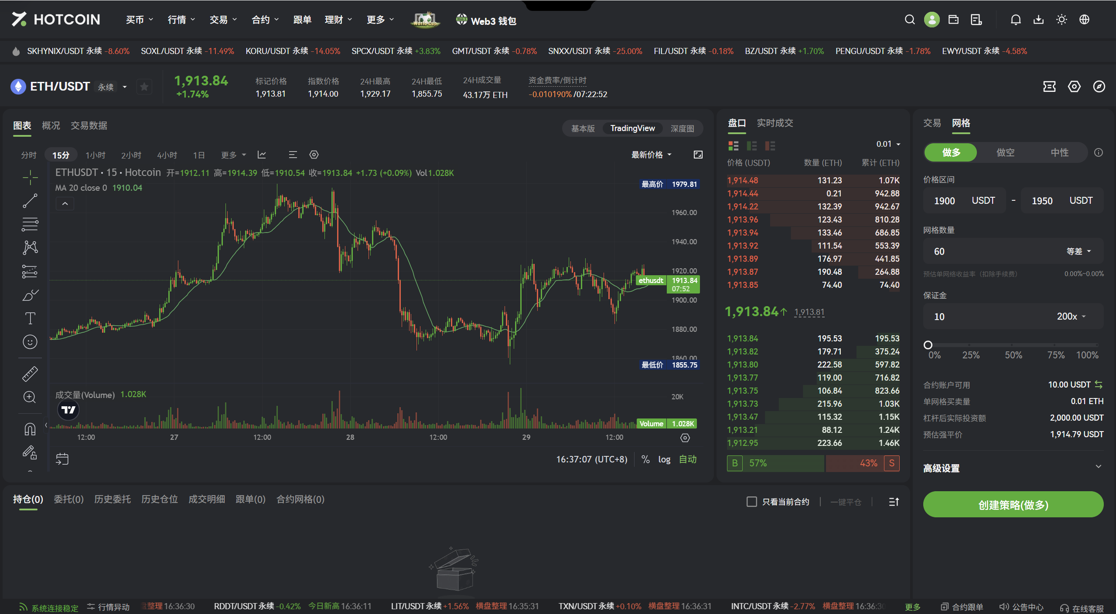Open the 历史委托 tab

click(x=112, y=499)
